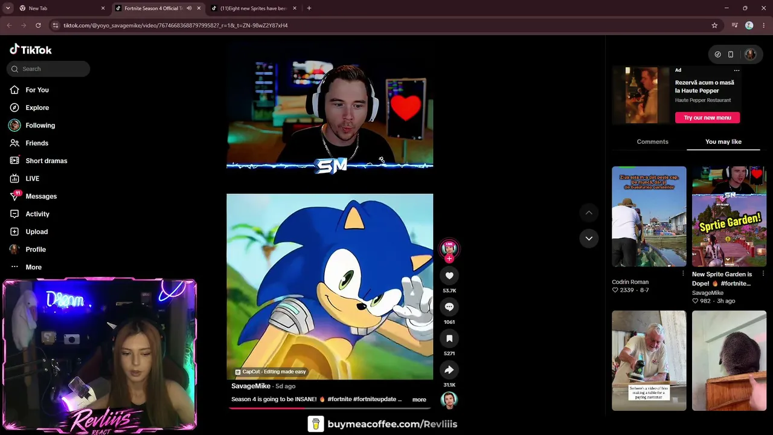Seek the video using the progress bar
773x435 pixels.
coord(330,408)
